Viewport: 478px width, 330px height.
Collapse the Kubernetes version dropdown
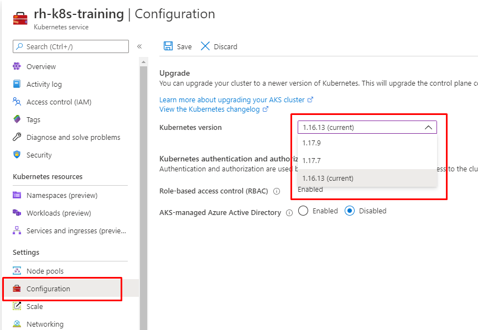(x=428, y=127)
